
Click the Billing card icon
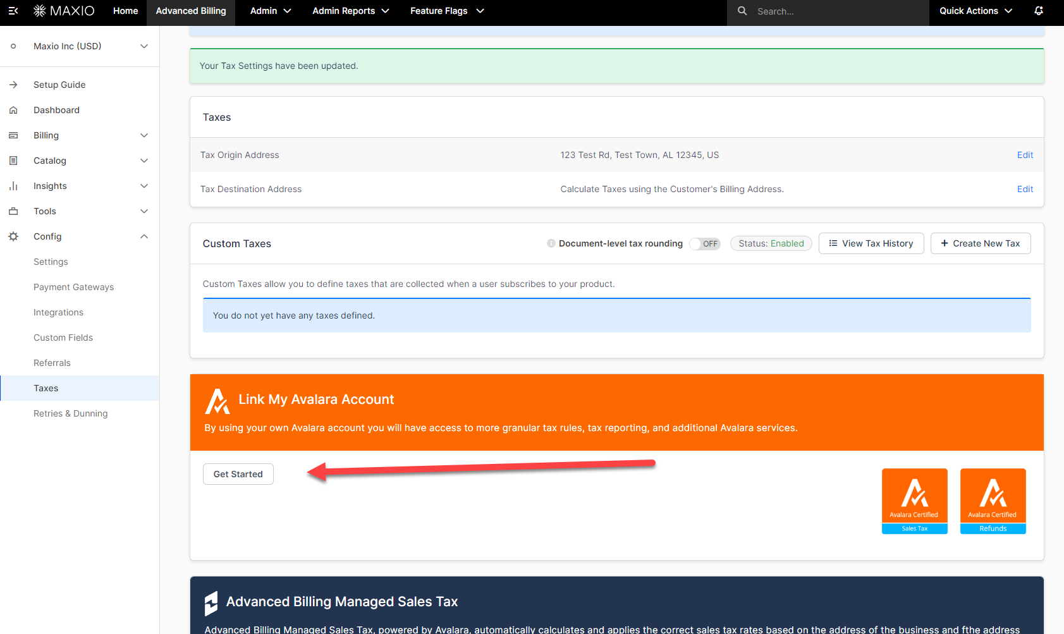click(13, 135)
